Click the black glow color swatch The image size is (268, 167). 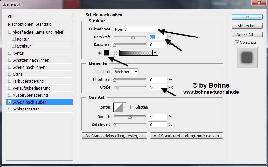[x=107, y=53]
